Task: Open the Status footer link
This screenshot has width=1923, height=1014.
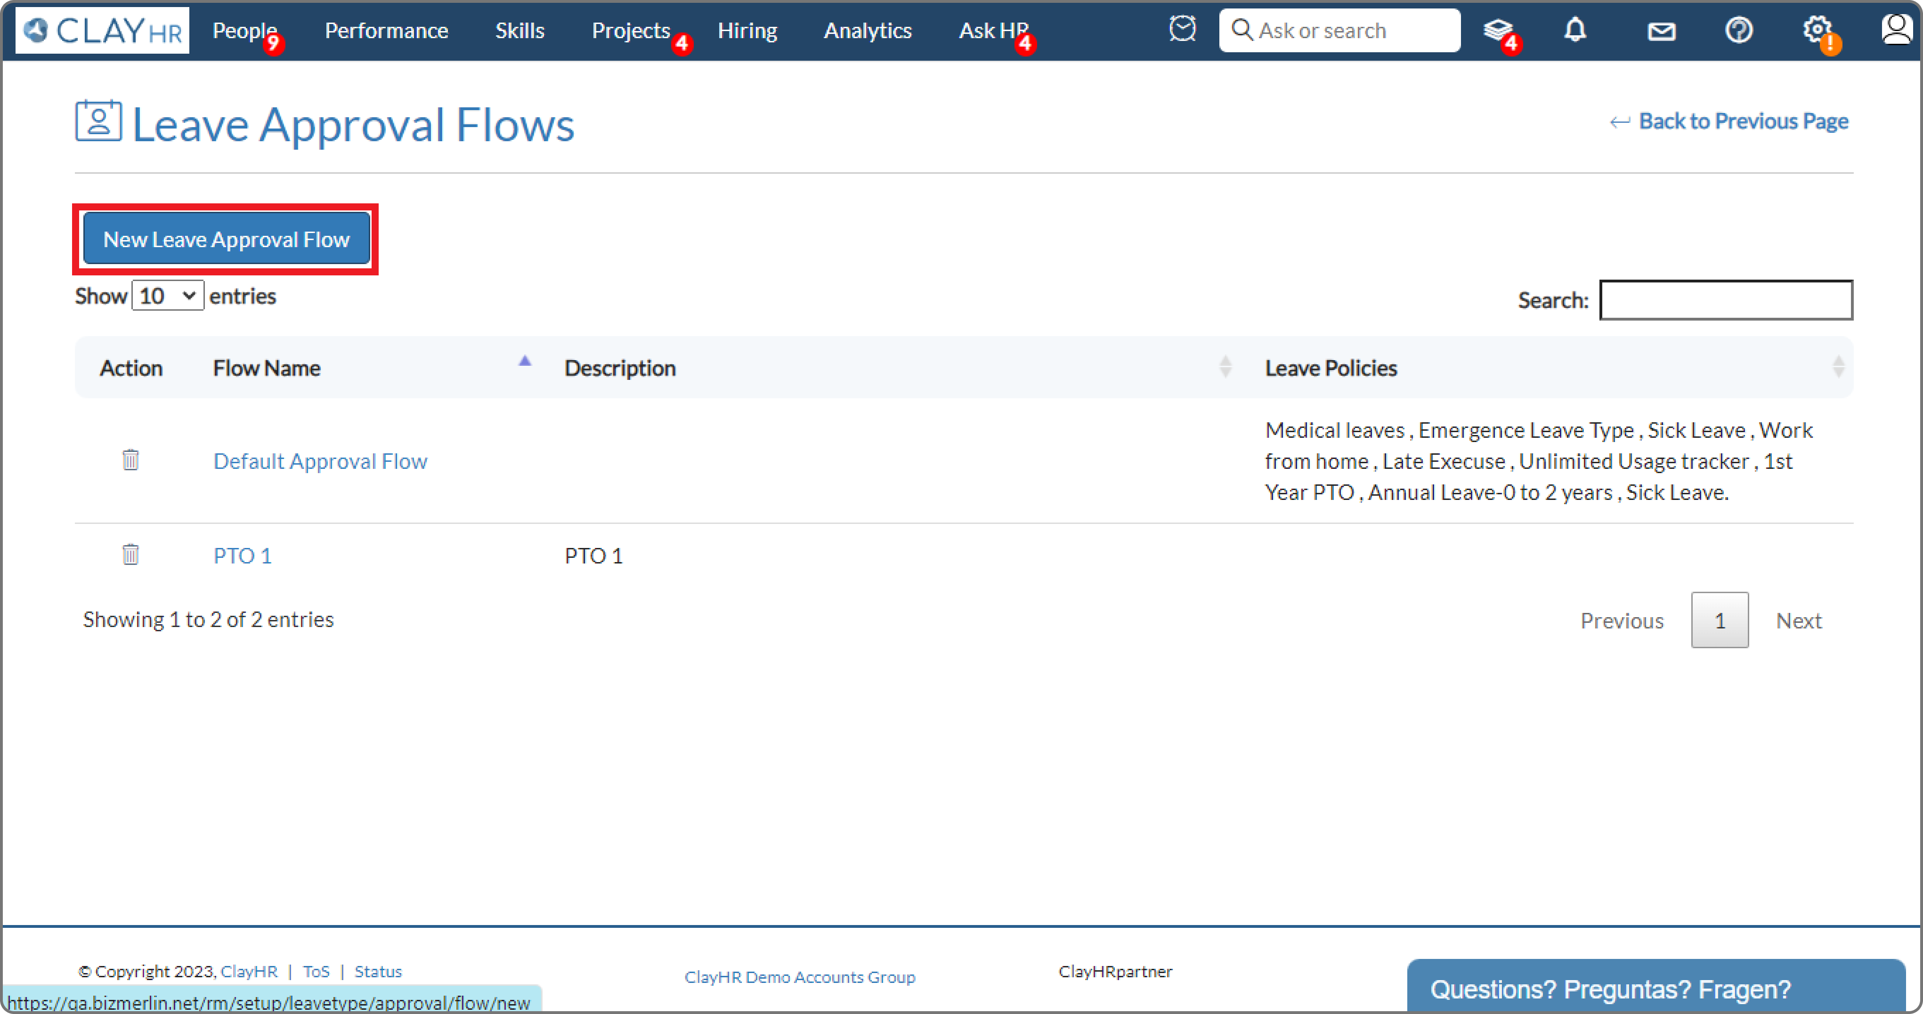Action: pyautogui.click(x=378, y=971)
